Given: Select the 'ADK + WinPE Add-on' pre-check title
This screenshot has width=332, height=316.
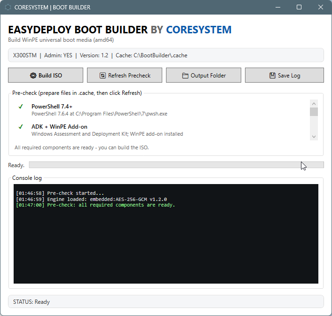Looking at the screenshot, I should (59, 127).
